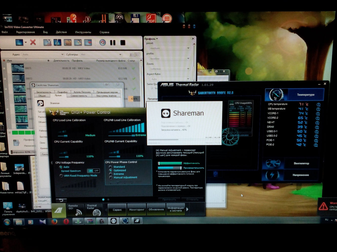This screenshot has height=252, width=337.
Task: Switch to the Совместимость tab in Shareman properties
Action: [x=79, y=96]
